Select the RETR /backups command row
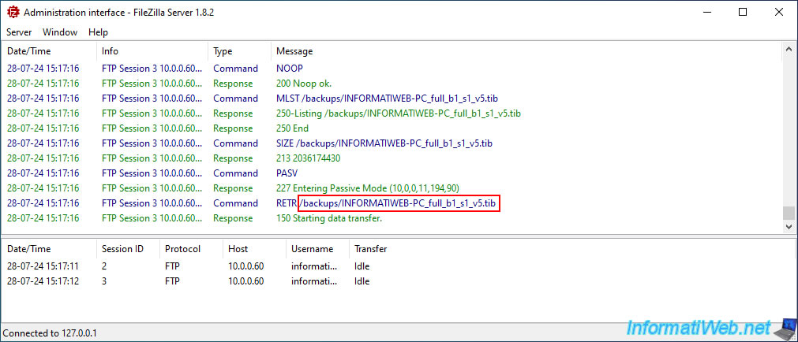 [392, 203]
